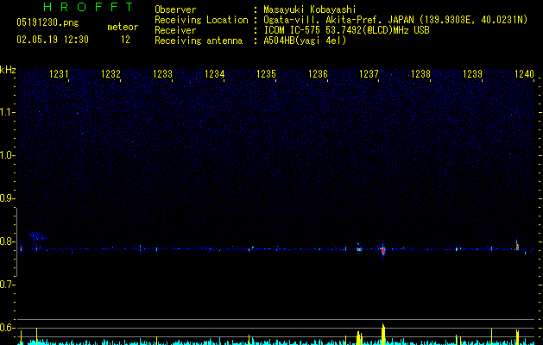543x345 pixels.
Task: Click the 0.6 kHz axis label
Action: coord(7,328)
